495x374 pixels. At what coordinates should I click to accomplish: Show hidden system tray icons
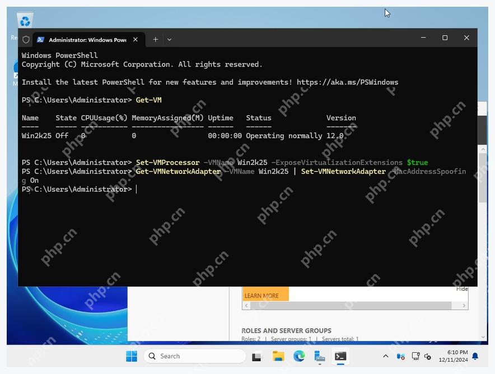386,356
